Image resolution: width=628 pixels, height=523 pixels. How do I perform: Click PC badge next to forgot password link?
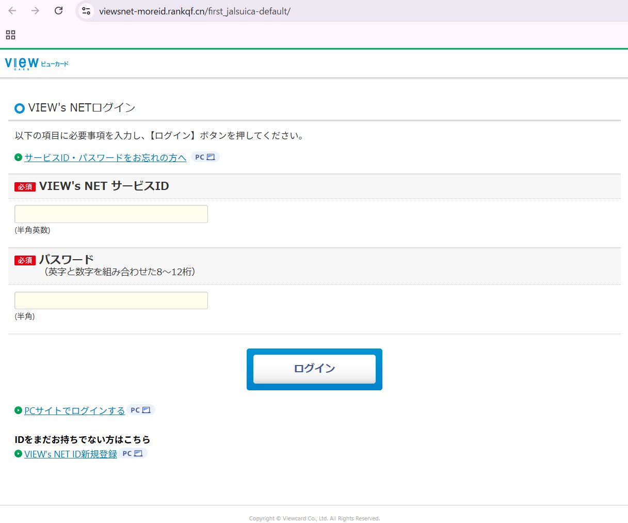pyautogui.click(x=205, y=157)
